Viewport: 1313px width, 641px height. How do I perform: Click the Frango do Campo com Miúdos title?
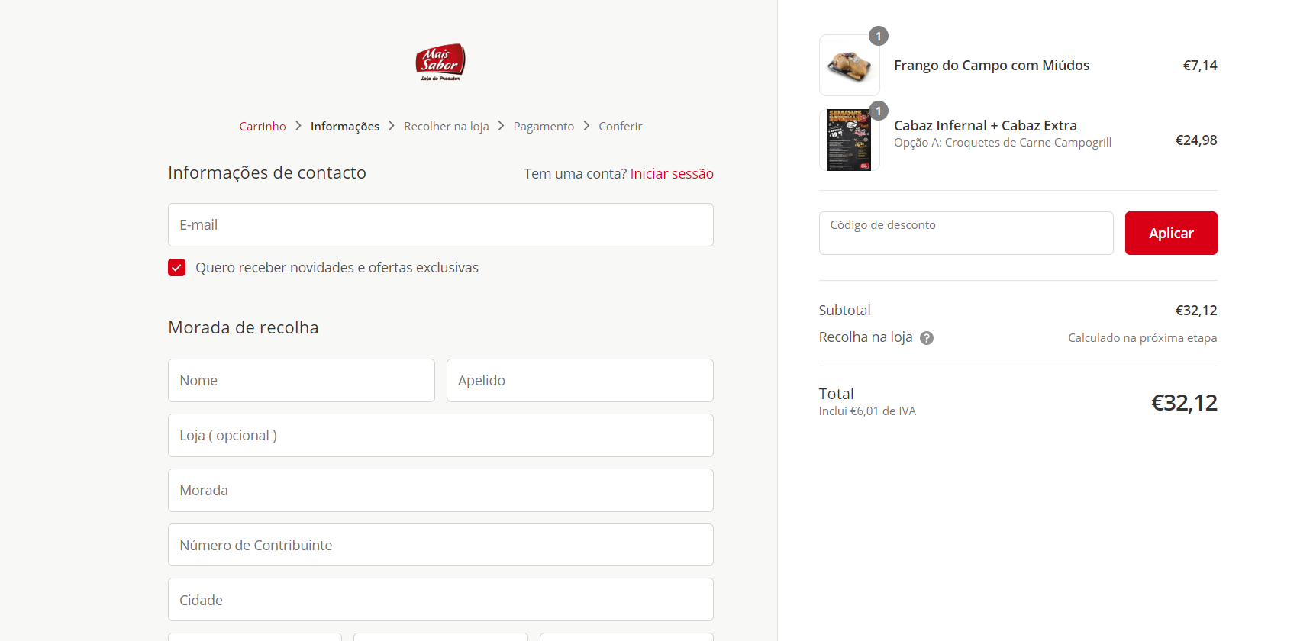(992, 66)
